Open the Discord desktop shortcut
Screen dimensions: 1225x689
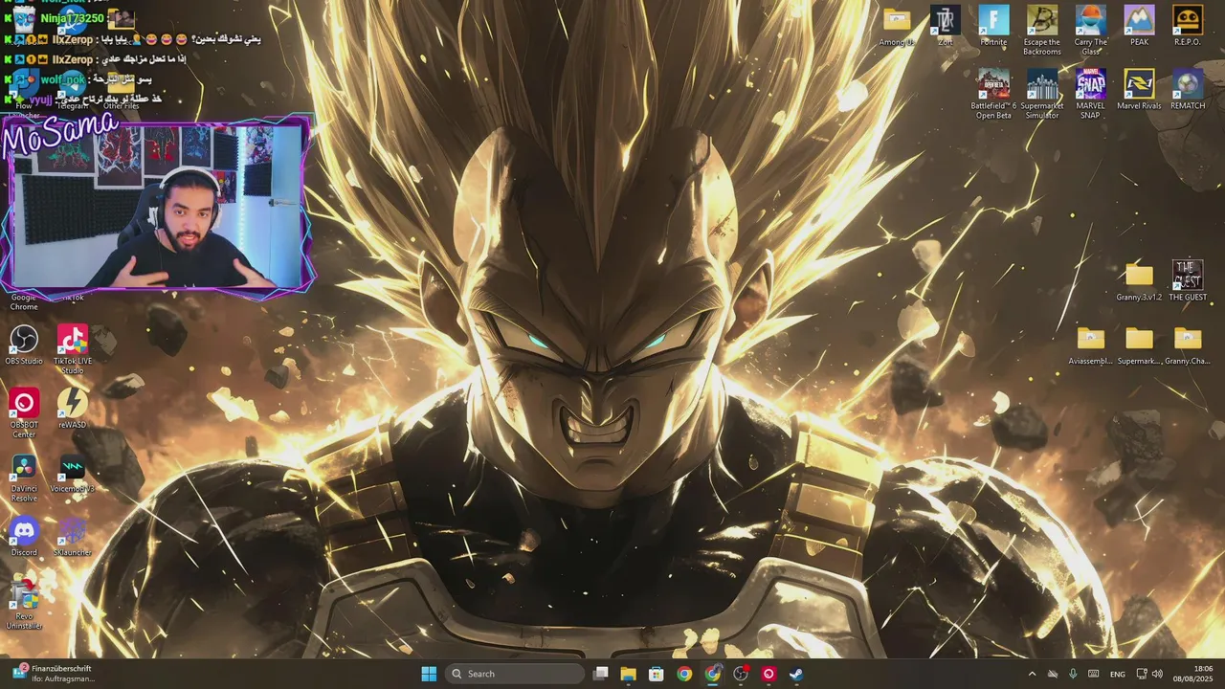tap(24, 537)
